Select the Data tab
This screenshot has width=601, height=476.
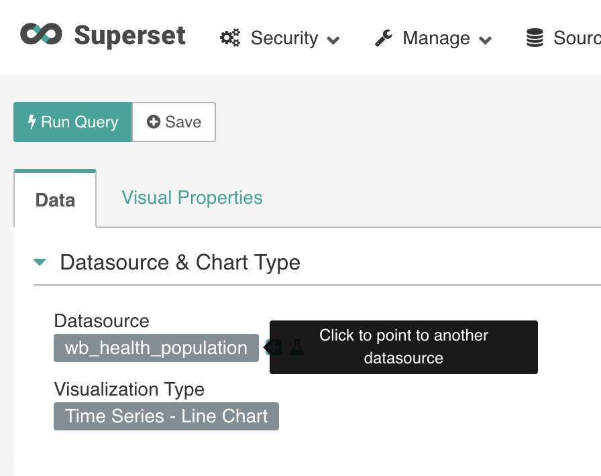click(55, 200)
